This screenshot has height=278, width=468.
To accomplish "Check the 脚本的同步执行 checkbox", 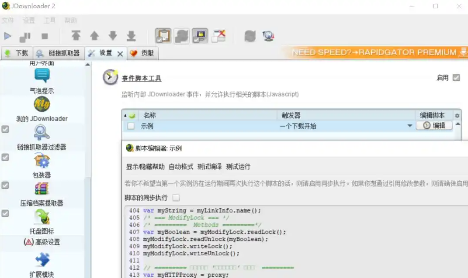I will pos(176,198).
